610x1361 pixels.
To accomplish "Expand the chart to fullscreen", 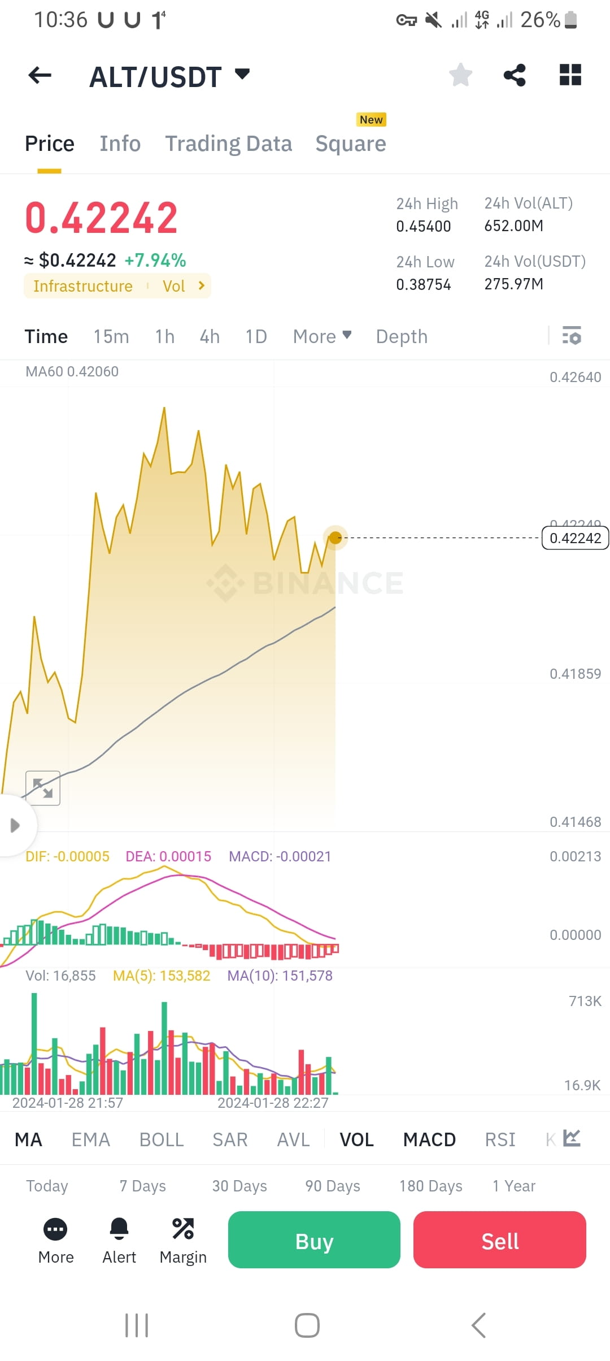I will click(x=43, y=788).
